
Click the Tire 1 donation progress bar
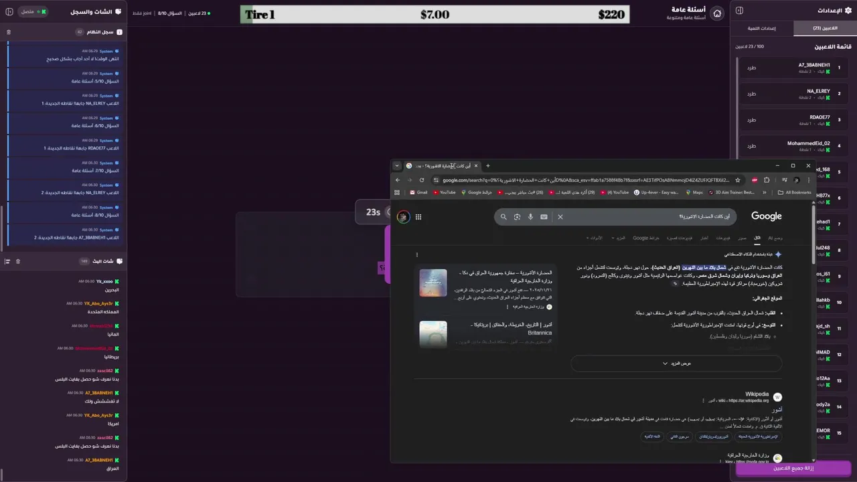coord(435,15)
